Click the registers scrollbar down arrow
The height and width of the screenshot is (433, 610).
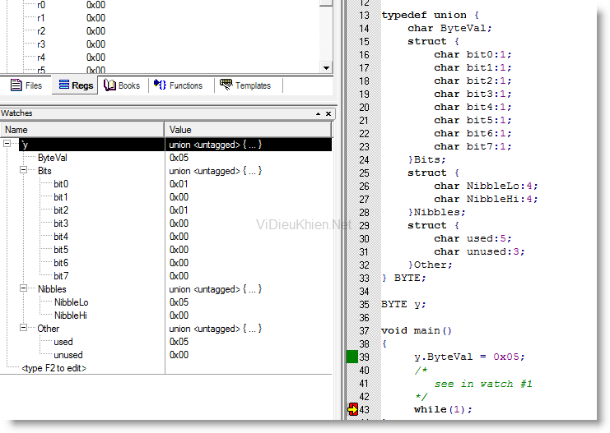click(x=326, y=67)
